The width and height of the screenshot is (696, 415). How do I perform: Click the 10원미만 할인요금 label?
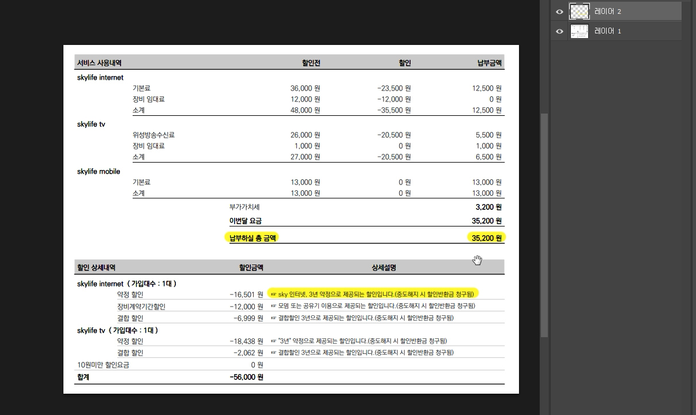[103, 365]
